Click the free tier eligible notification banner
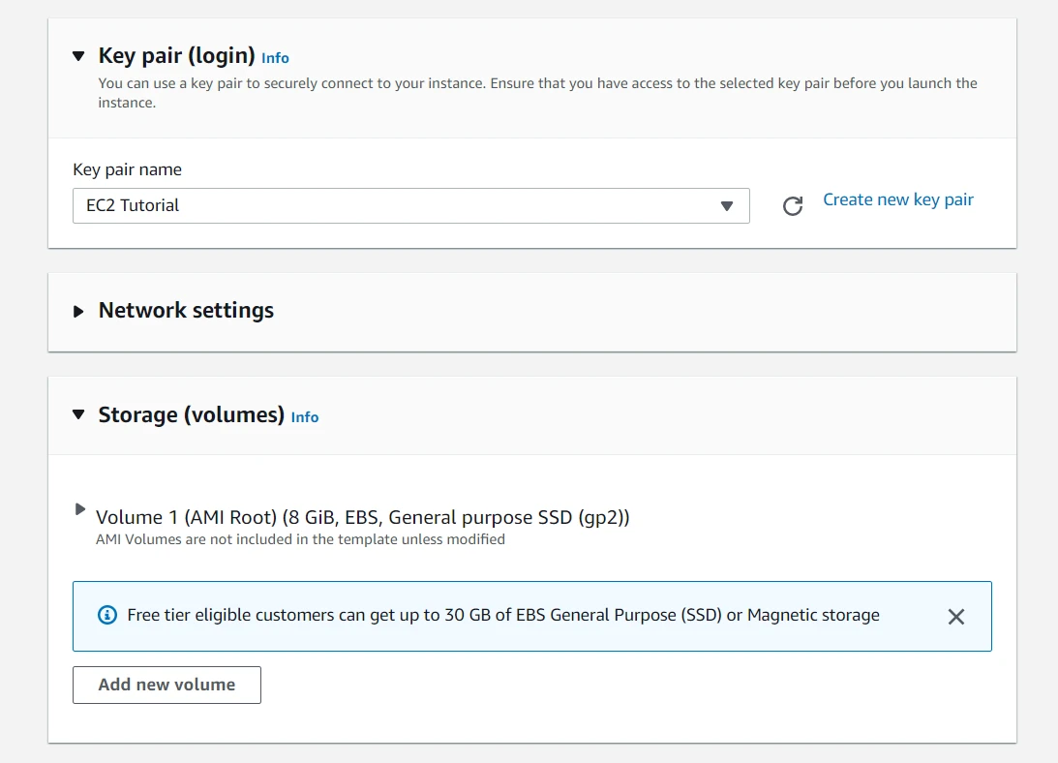 532,616
